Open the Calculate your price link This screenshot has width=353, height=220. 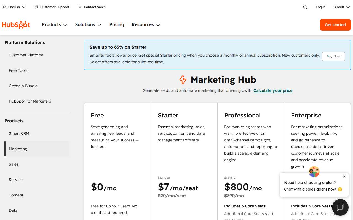point(273,90)
